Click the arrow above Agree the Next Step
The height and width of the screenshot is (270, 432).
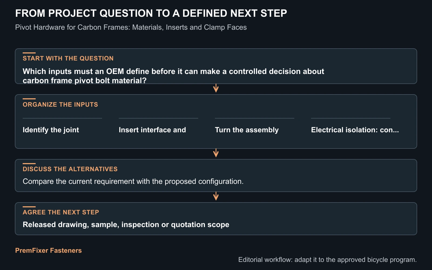(216, 196)
